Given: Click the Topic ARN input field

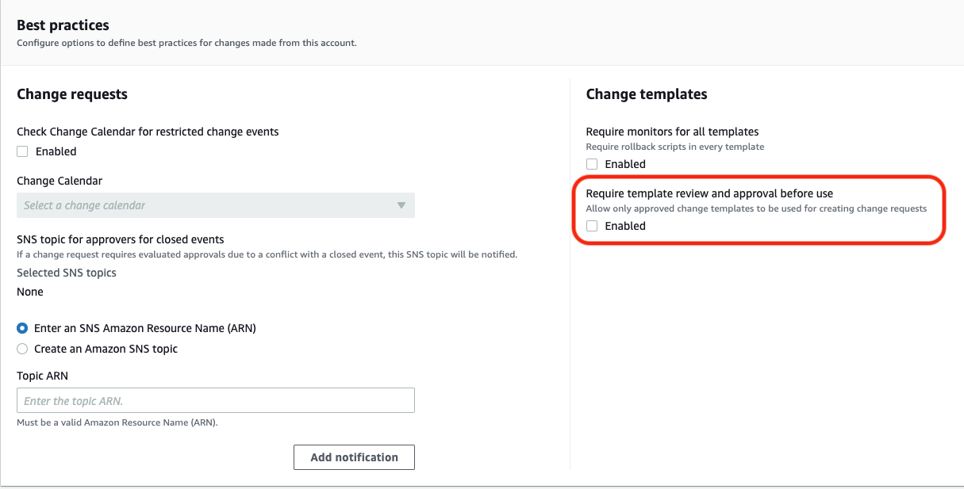Looking at the screenshot, I should 216,400.
